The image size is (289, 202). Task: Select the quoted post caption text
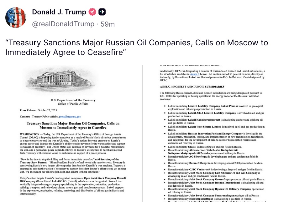tap(137, 47)
